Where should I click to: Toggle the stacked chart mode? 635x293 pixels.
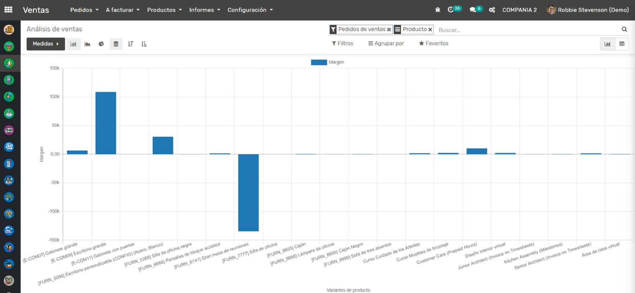(116, 44)
